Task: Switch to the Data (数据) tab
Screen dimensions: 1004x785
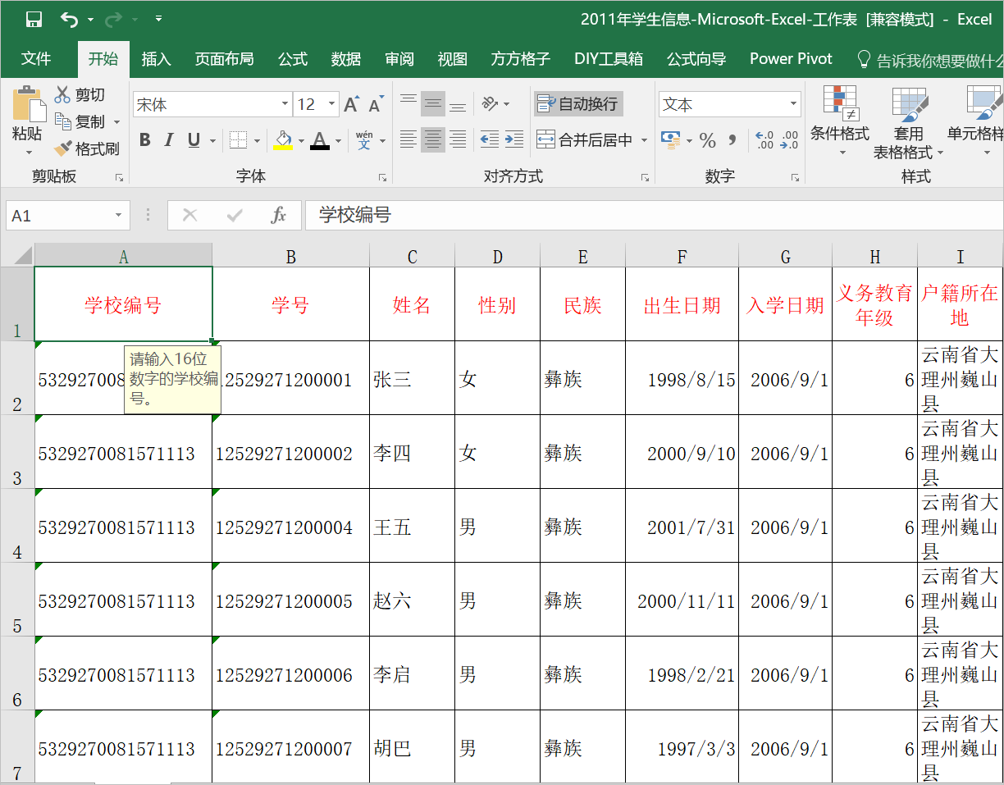Action: (346, 59)
